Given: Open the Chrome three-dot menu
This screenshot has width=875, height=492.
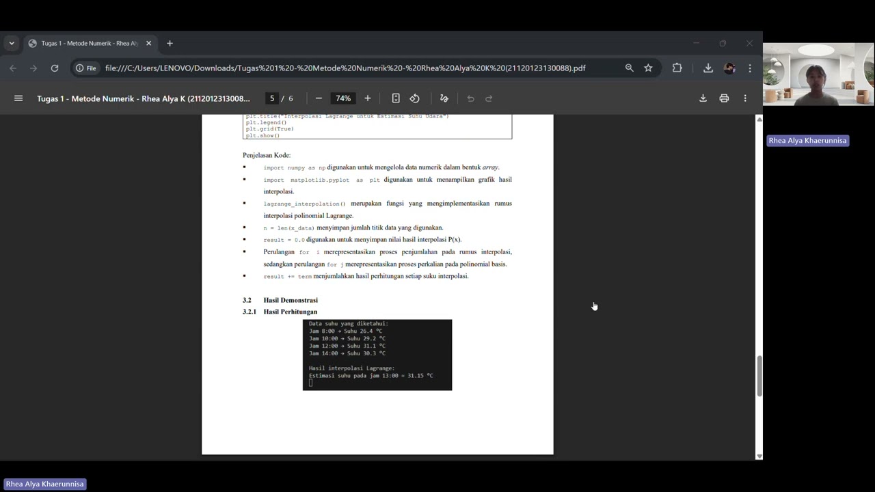Looking at the screenshot, I should tap(750, 68).
